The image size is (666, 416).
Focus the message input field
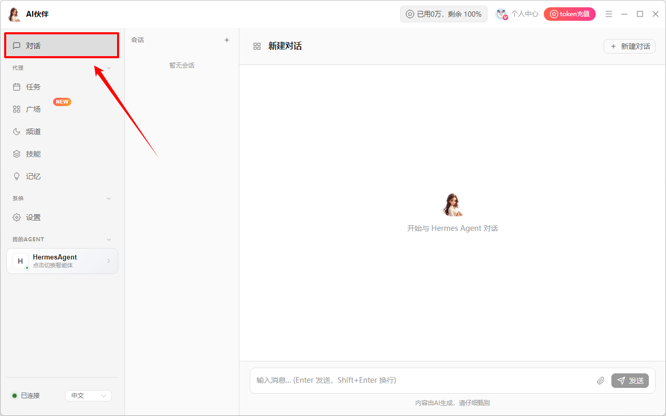pyautogui.click(x=422, y=381)
